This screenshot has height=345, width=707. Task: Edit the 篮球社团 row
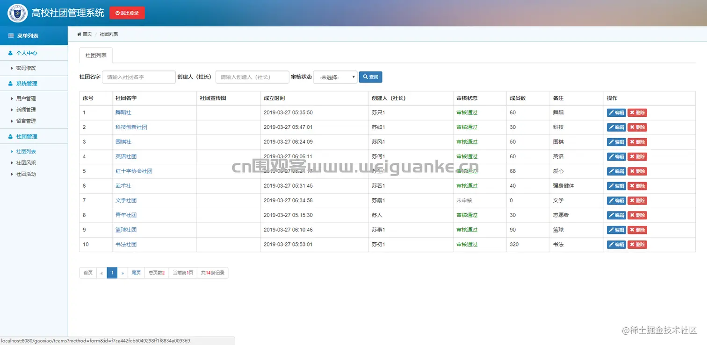click(x=616, y=230)
